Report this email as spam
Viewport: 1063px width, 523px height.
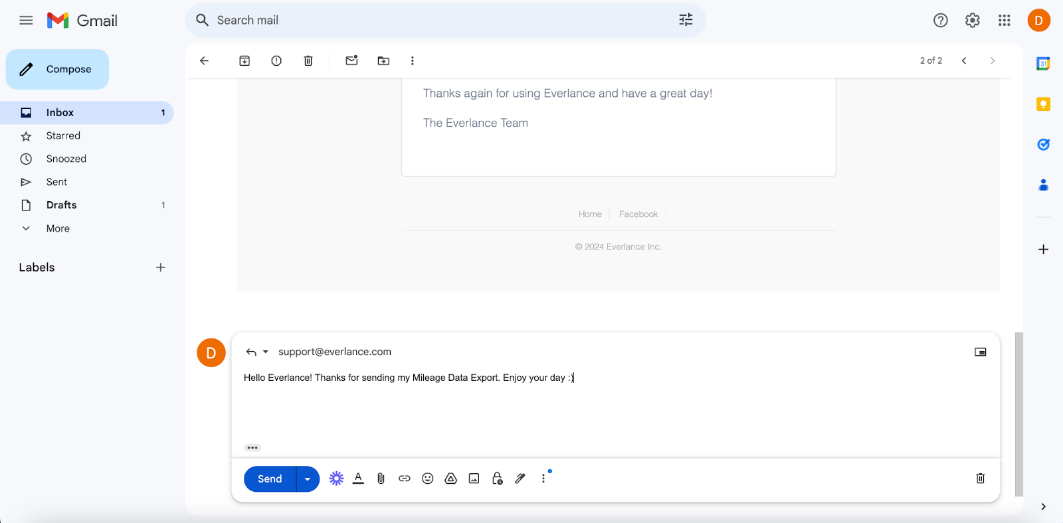[276, 61]
